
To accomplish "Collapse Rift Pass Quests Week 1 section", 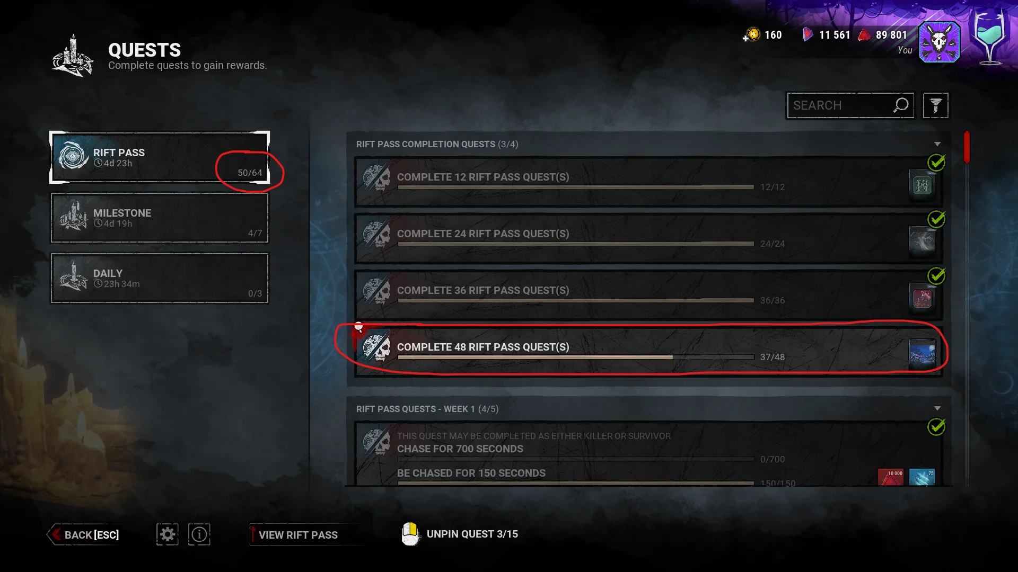I will 937,408.
